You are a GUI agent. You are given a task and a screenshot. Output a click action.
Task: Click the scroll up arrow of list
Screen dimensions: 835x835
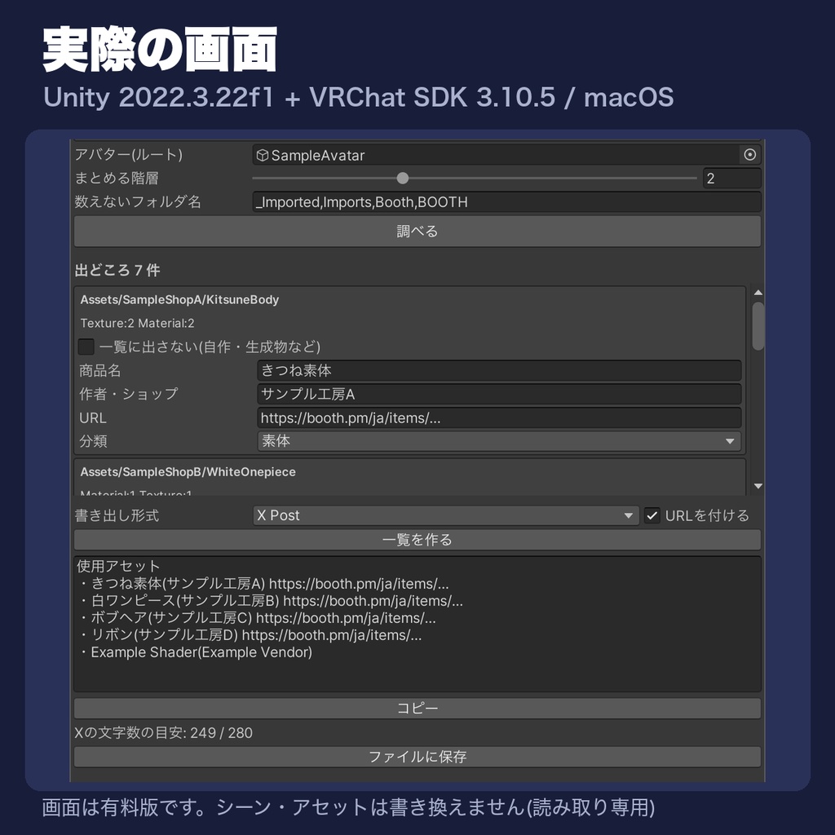click(758, 293)
